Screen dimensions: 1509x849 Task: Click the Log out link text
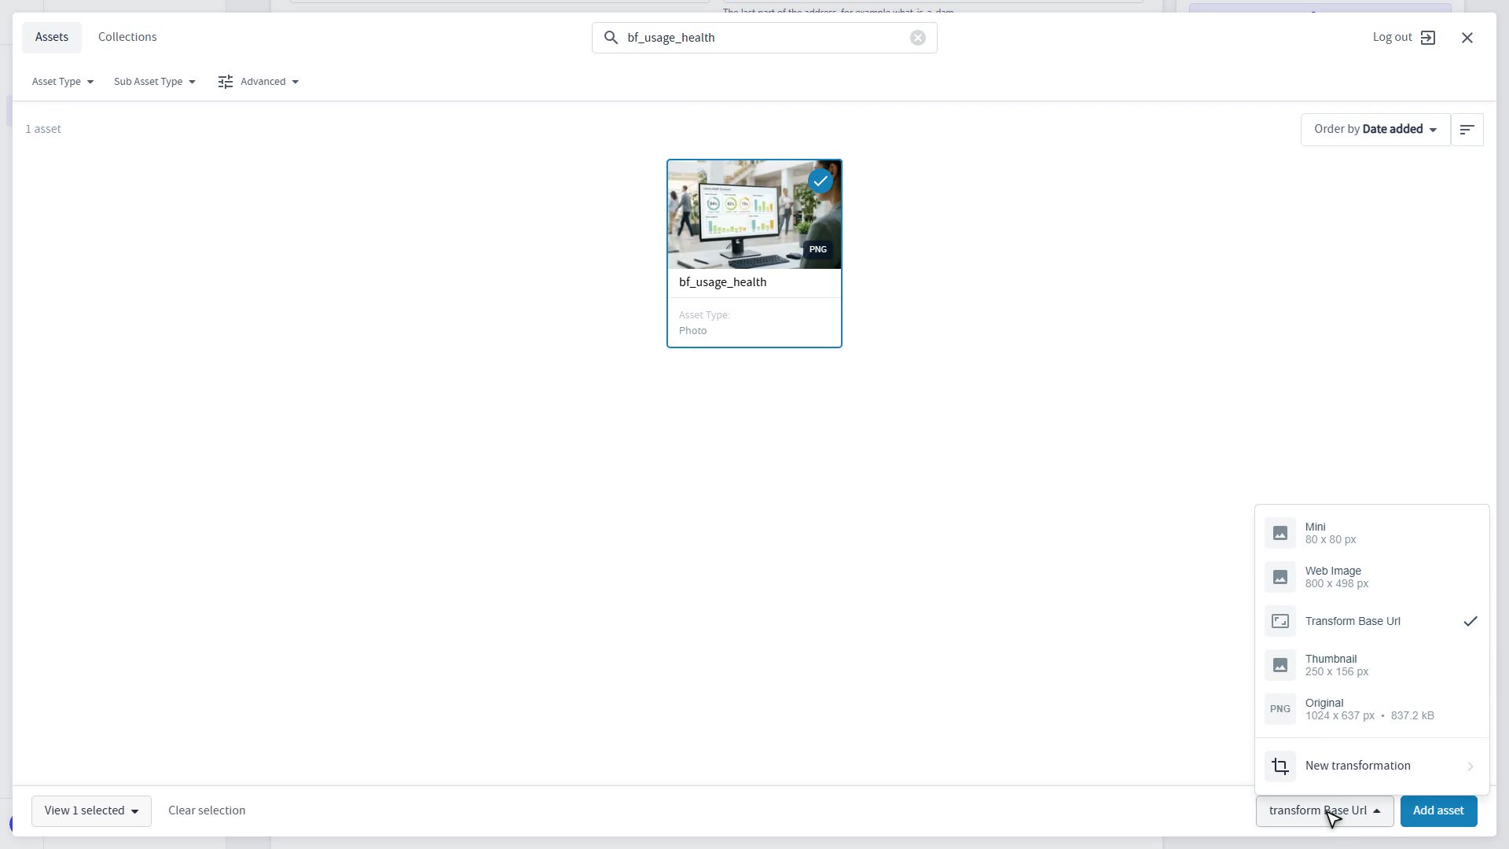click(x=1392, y=37)
